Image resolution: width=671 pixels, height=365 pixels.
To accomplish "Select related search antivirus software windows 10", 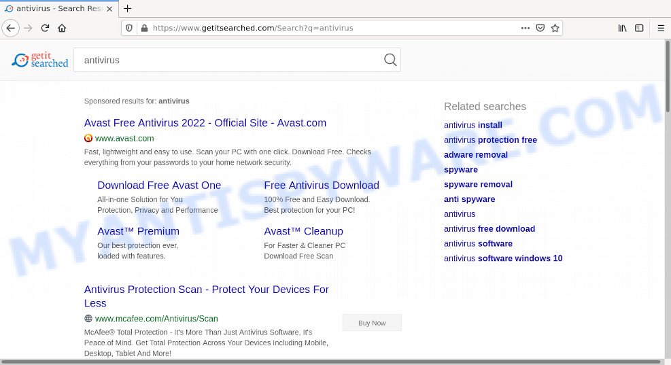I will tap(503, 258).
